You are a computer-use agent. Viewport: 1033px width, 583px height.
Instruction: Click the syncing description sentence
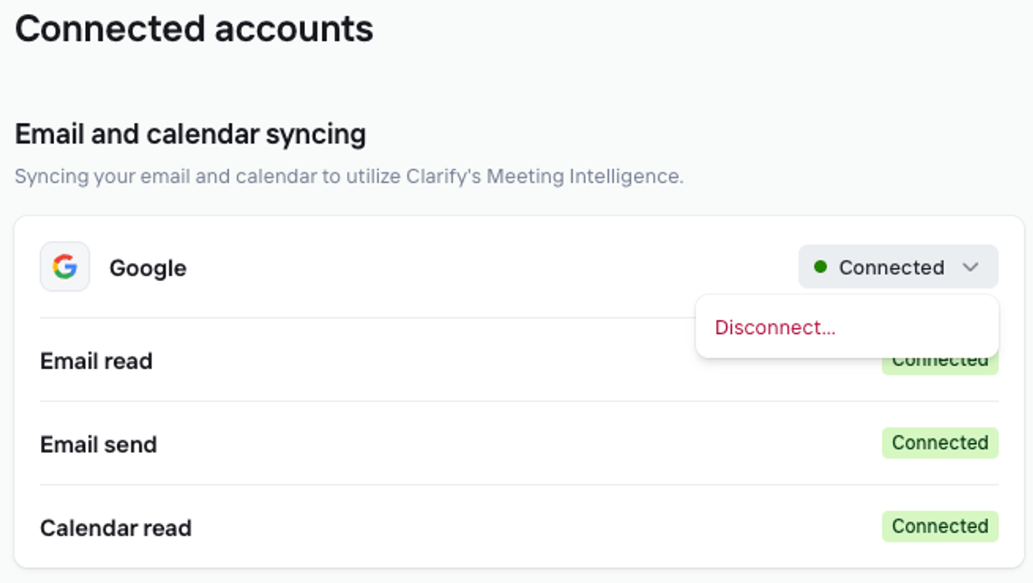tap(349, 176)
